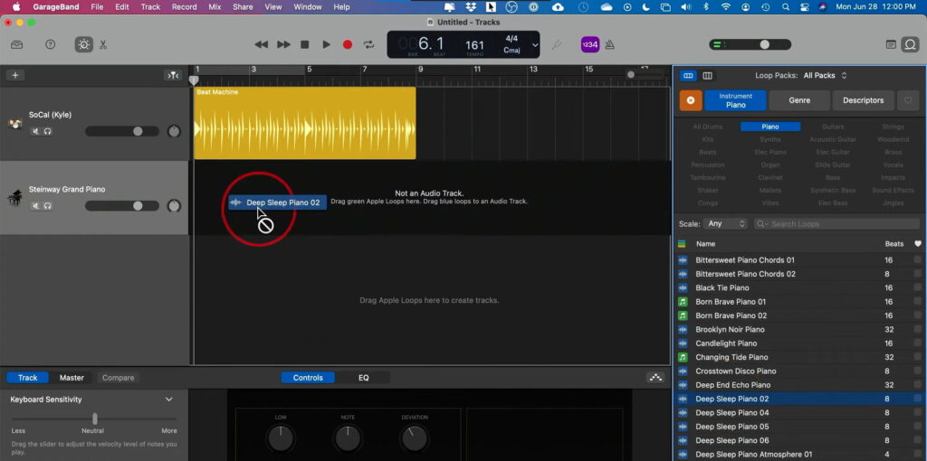Toggle Smart Controls dial button

pos(83,44)
